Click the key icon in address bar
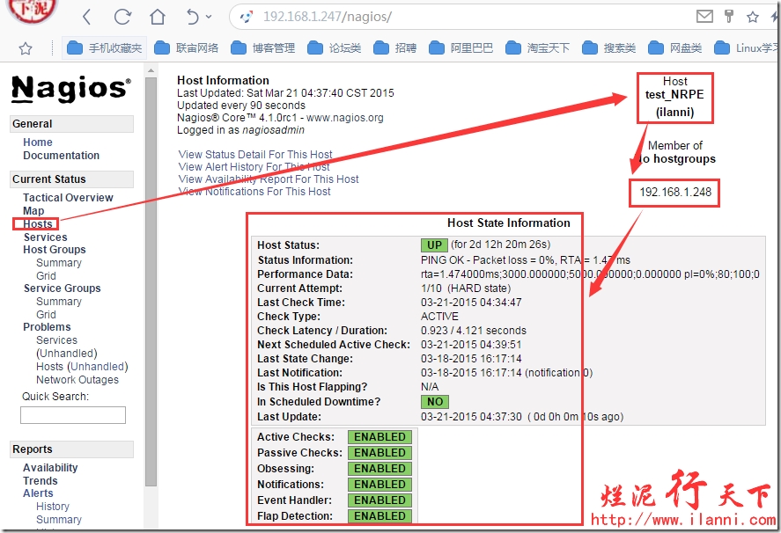The width and height of the screenshot is (781, 533). pyautogui.click(x=729, y=17)
